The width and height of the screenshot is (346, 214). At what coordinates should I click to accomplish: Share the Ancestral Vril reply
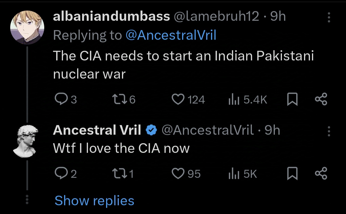321,174
